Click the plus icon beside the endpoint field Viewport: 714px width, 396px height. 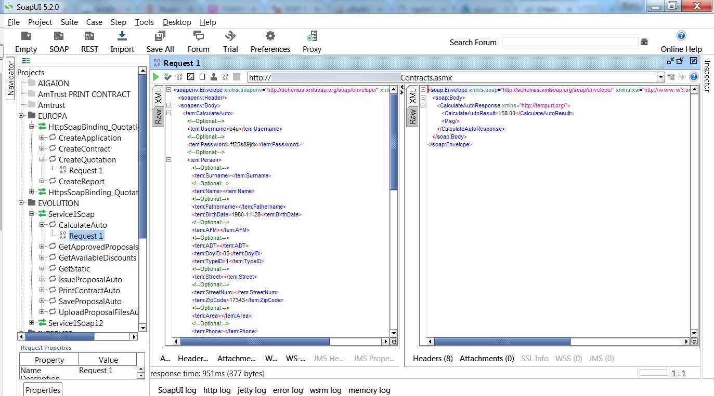(682, 77)
